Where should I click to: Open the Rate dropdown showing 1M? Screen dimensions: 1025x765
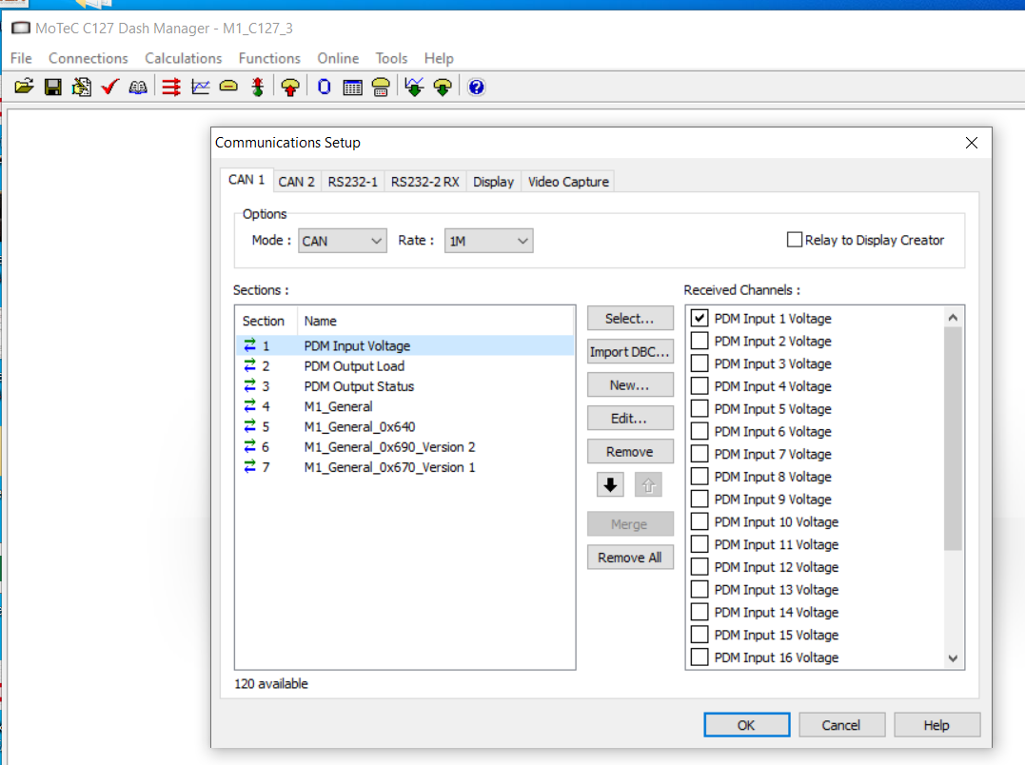[x=489, y=241]
